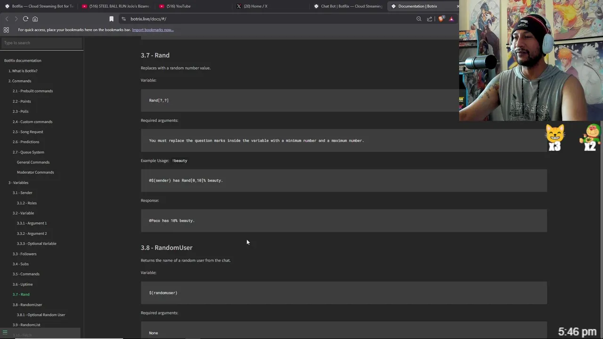The width and height of the screenshot is (603, 339).
Task: Click the '@Paco has 10% beauty.' response text
Action: 171,220
